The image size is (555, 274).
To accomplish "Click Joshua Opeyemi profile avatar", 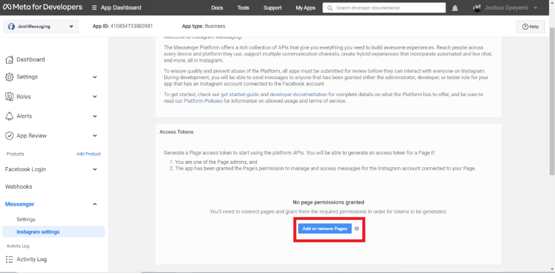I will 477,7.
